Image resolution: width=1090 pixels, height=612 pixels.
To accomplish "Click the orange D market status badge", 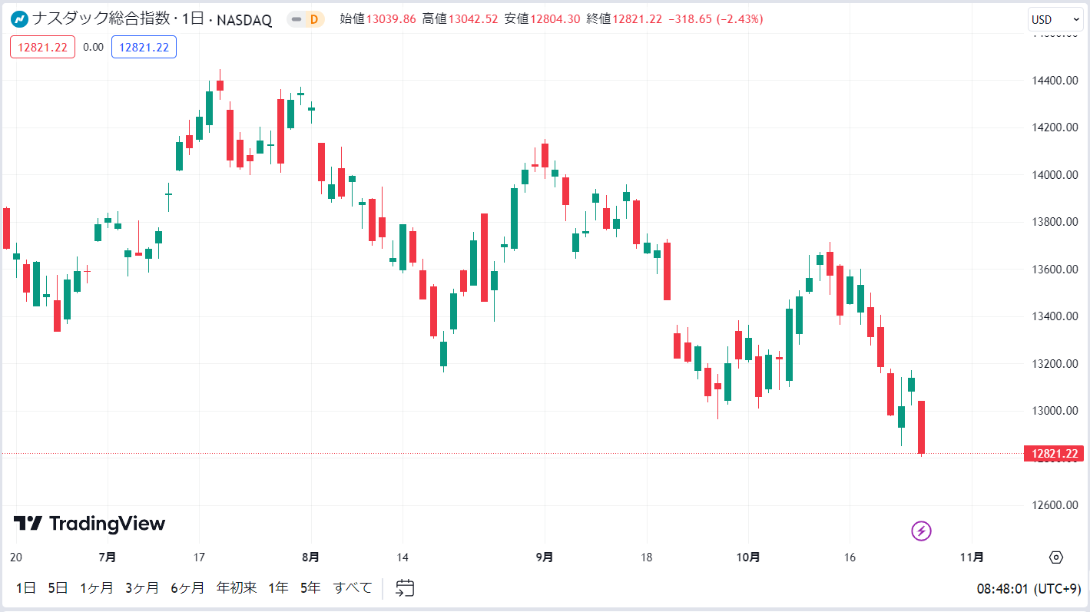I will (x=313, y=19).
